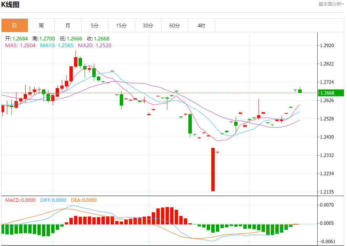Click the tall red candlestick at the chart low
The height and width of the screenshot is (246, 347).
213,169
